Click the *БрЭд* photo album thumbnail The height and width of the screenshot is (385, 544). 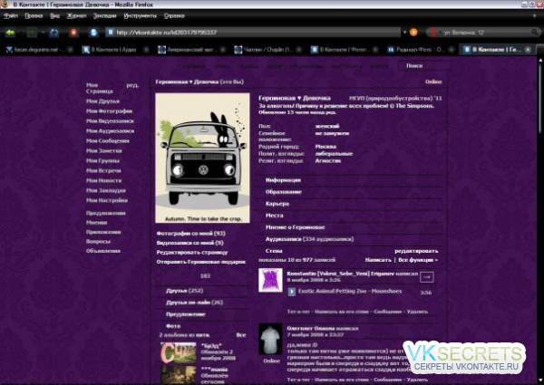[x=179, y=352]
